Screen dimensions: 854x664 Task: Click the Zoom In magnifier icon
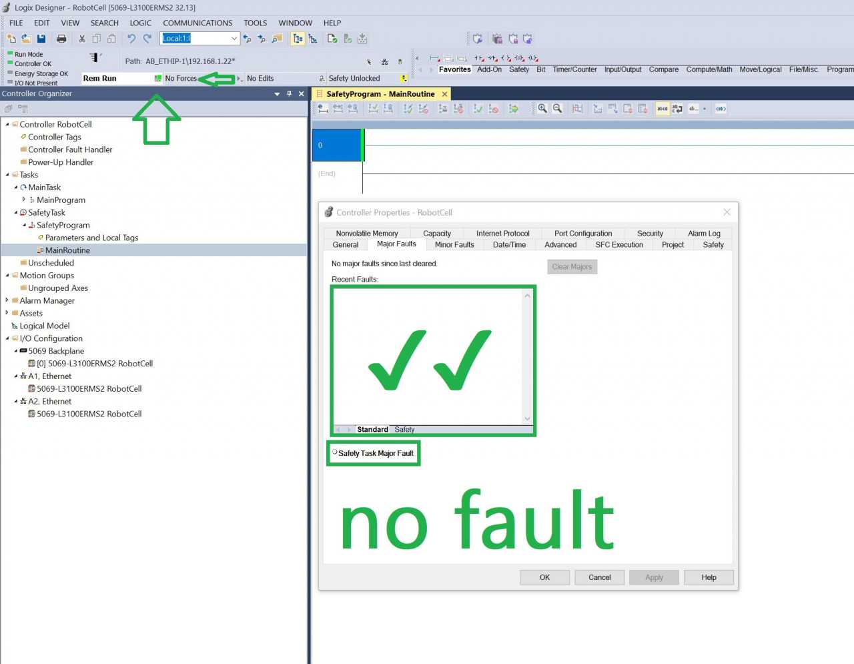click(x=542, y=109)
